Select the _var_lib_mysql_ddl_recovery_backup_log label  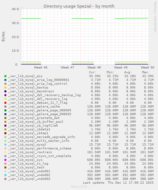pyautogui.click(x=45, y=95)
